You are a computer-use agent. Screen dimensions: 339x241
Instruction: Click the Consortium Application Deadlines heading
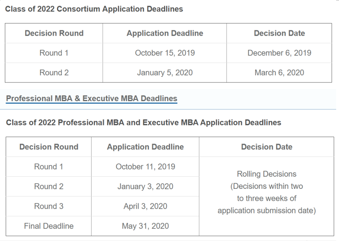pos(94,9)
